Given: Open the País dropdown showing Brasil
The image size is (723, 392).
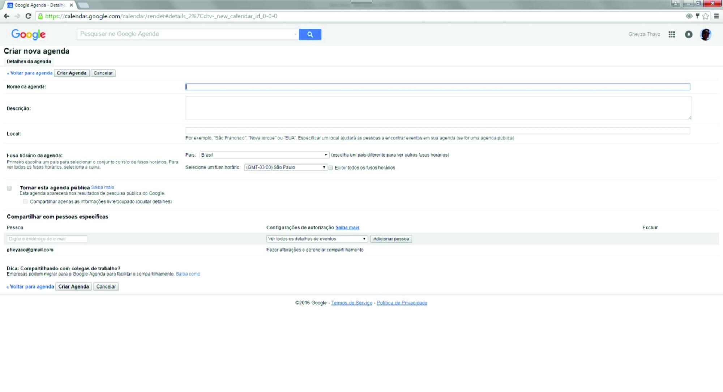Looking at the screenshot, I should tap(264, 155).
